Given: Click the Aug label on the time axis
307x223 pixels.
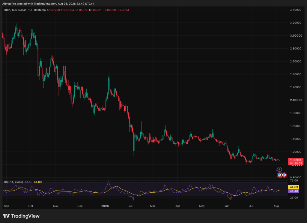Looking at the screenshot, I should pos(276,206).
